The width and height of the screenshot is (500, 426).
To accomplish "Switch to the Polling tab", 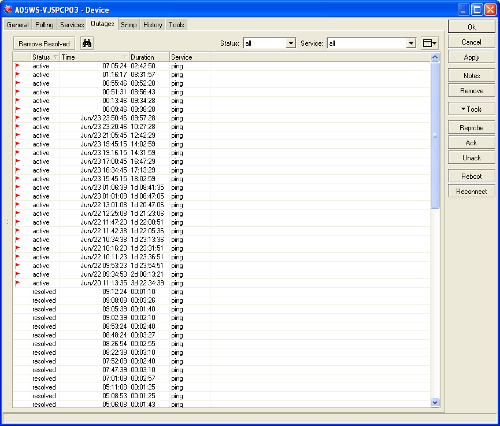I will point(45,24).
